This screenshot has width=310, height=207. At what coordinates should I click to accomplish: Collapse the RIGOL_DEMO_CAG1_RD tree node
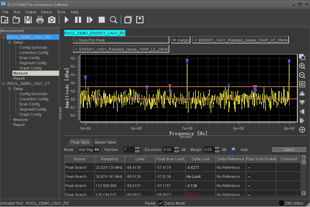[x=4, y=37]
